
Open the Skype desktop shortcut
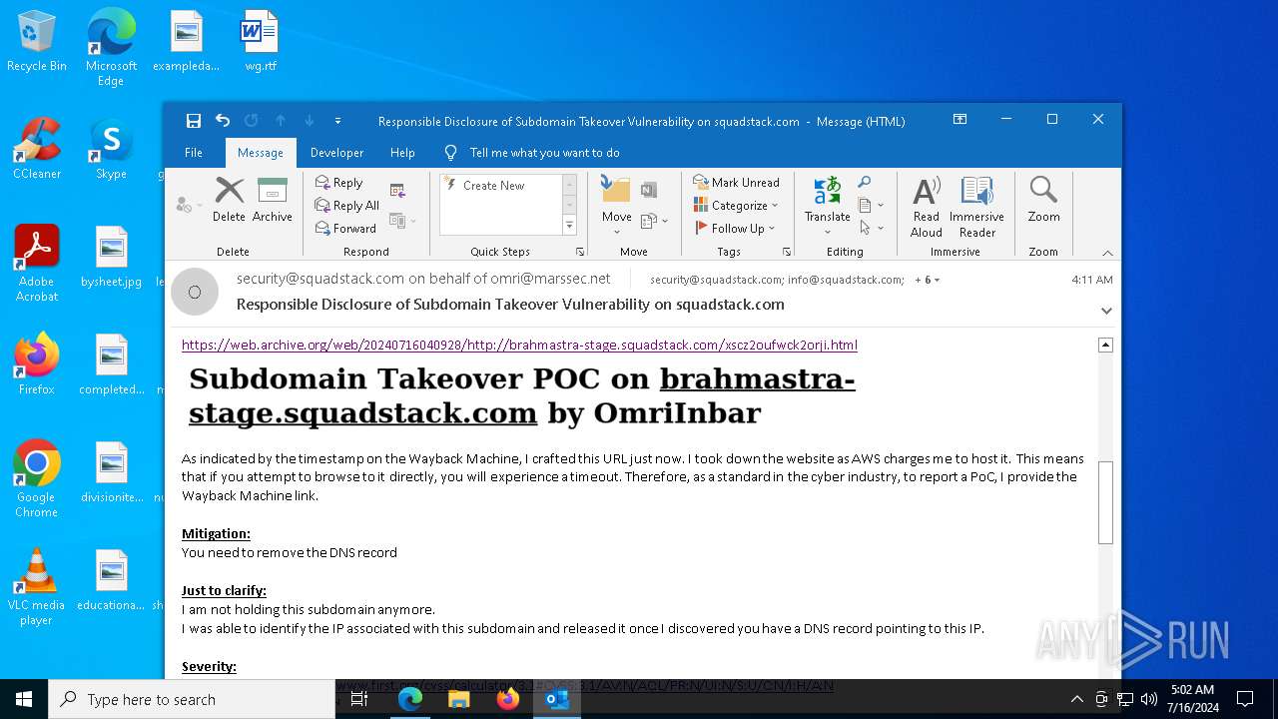(111, 149)
